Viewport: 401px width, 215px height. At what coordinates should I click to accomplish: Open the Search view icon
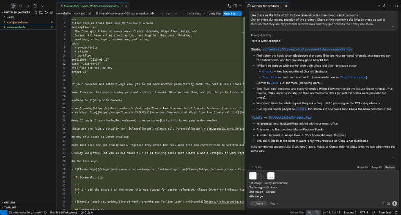click(x=20, y=6)
